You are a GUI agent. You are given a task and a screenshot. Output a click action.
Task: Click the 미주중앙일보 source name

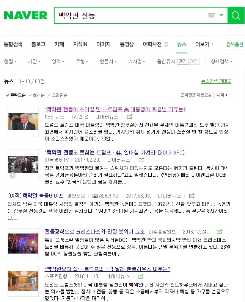(162, 232)
